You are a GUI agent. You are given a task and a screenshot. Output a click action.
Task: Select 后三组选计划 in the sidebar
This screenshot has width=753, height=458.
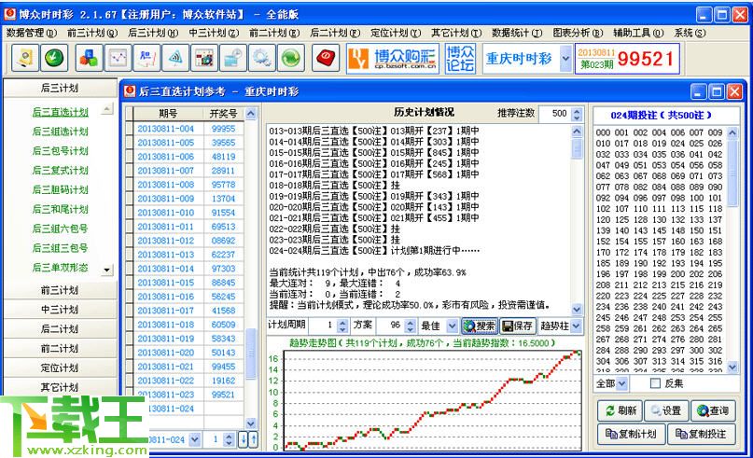click(x=61, y=132)
